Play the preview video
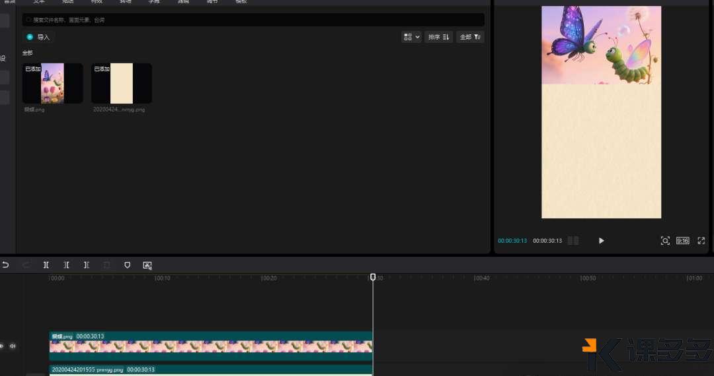The height and width of the screenshot is (376, 714). (601, 241)
